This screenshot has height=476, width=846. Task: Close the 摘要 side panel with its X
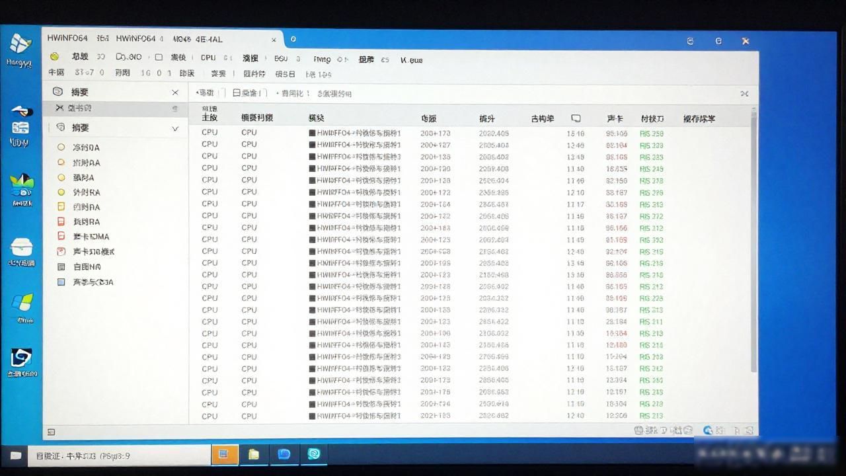(x=175, y=93)
